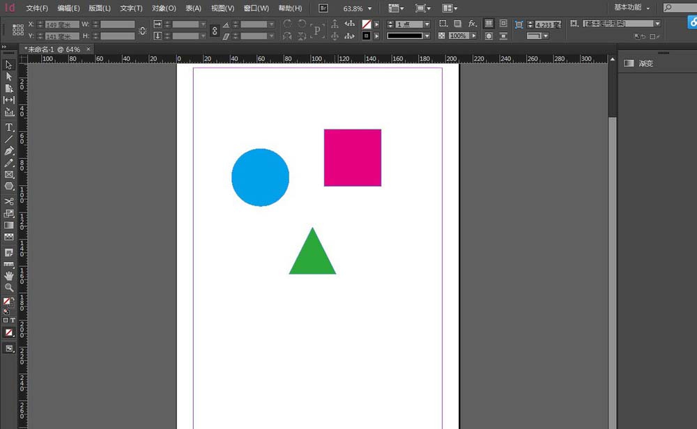Click the fill color swatch in control bar
The image size is (697, 429).
click(x=367, y=24)
